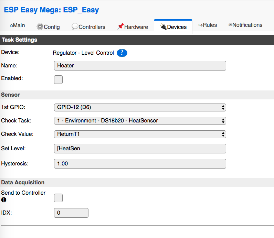The image size is (274, 238).
Task: Click the IDX input field
Action: 71,213
